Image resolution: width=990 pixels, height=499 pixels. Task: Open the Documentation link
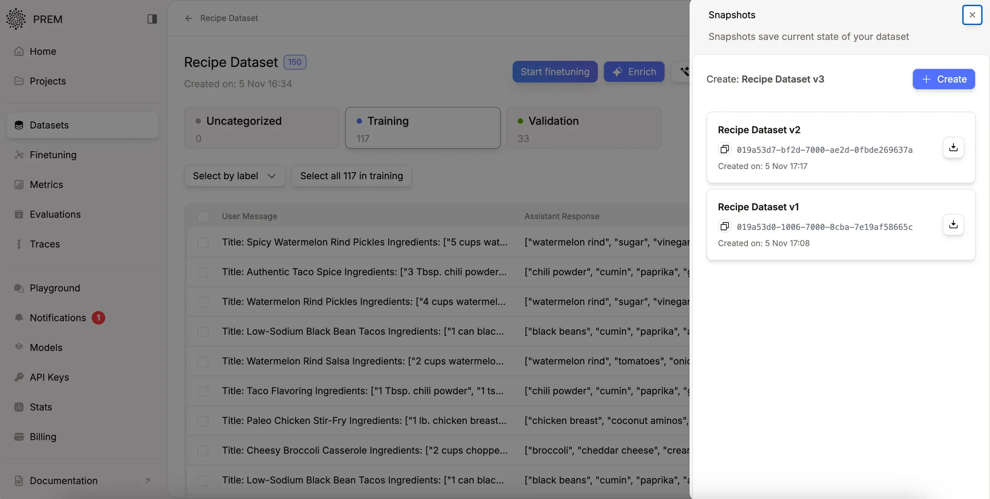(x=63, y=480)
